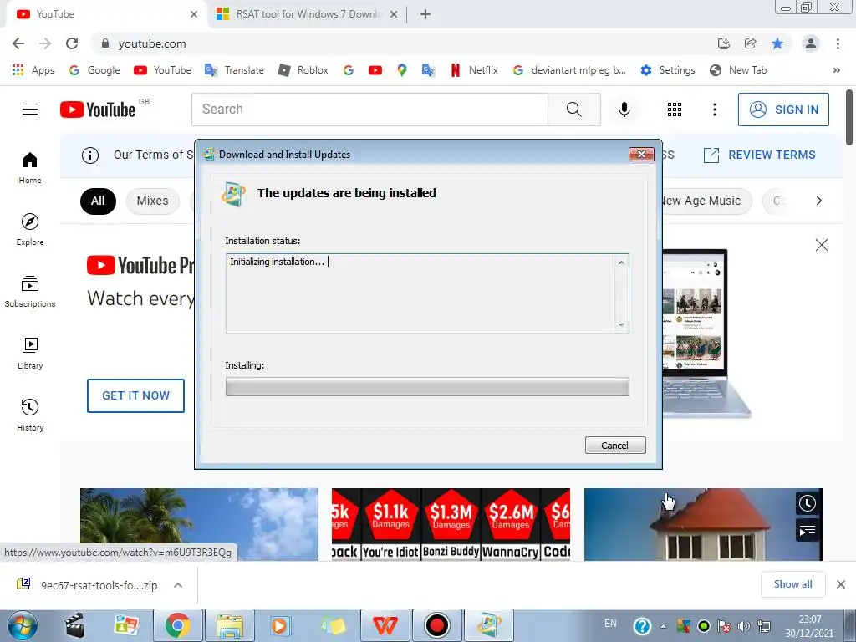The height and width of the screenshot is (642, 856).
Task: Click the Installing progress bar
Action: (x=427, y=386)
